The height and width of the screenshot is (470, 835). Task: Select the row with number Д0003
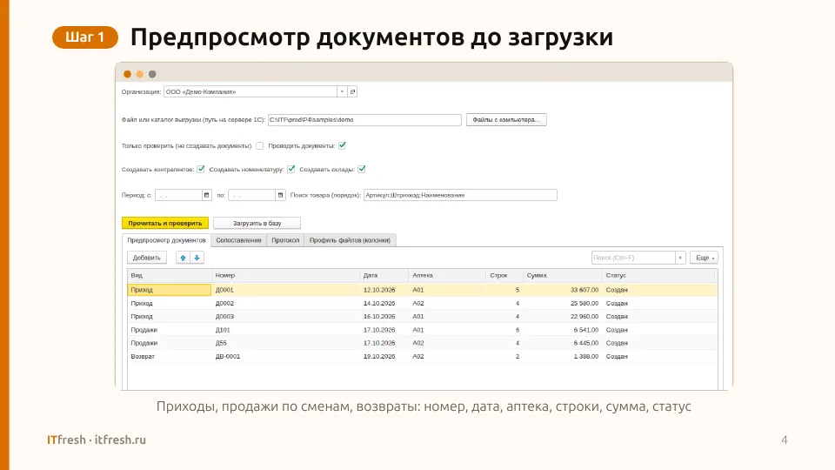click(423, 317)
